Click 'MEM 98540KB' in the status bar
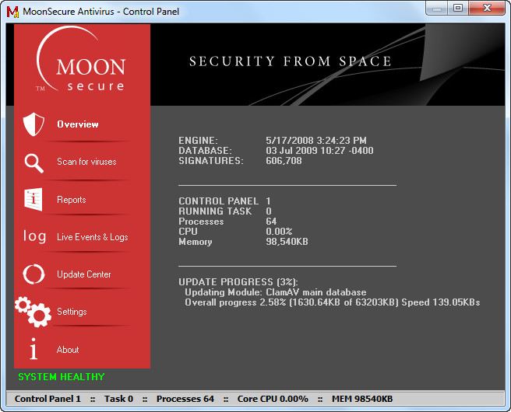This screenshot has width=511, height=412. (362, 399)
